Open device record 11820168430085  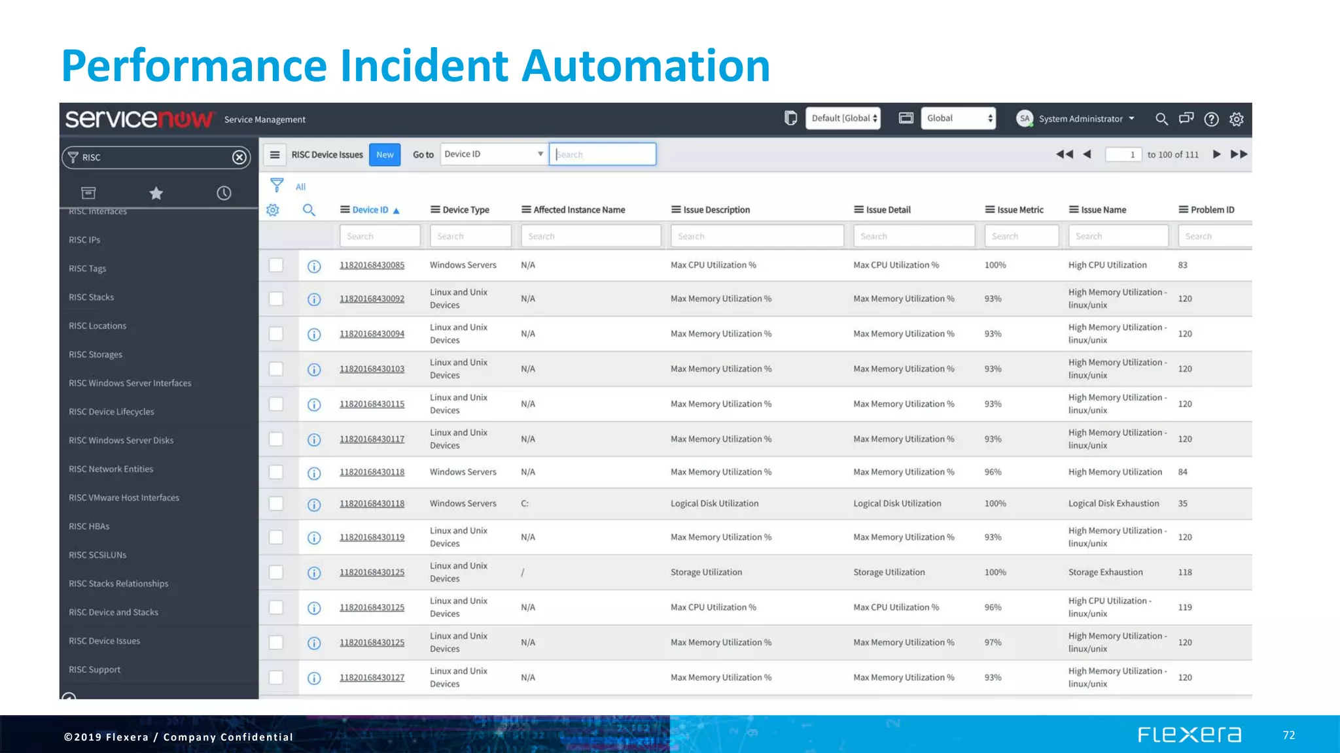[372, 265]
